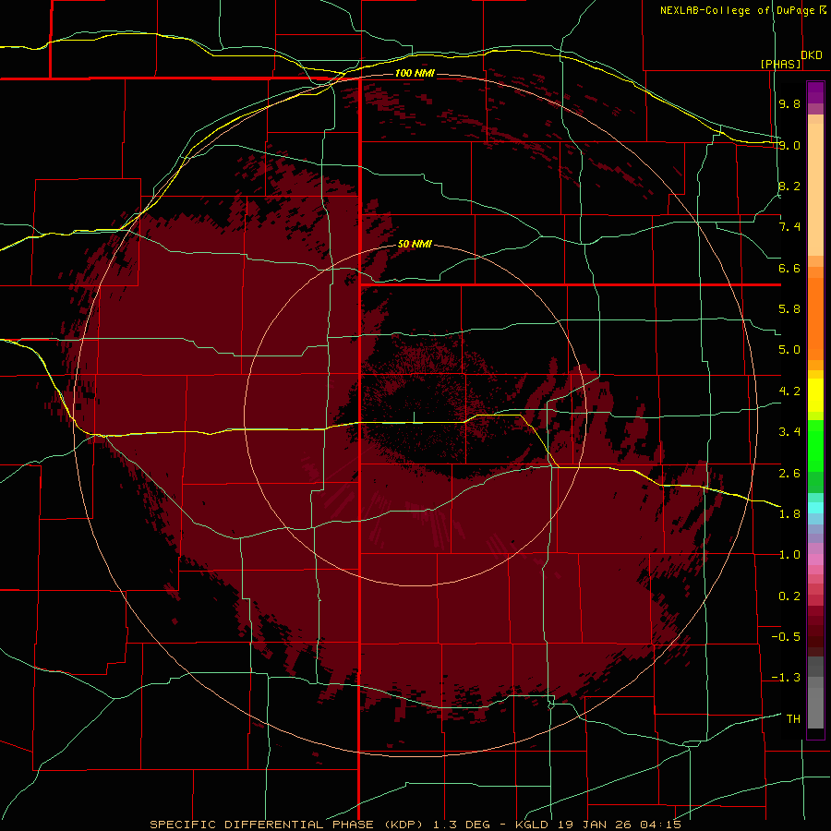
Task: Click the 1.0 scale value
Action: pos(789,555)
